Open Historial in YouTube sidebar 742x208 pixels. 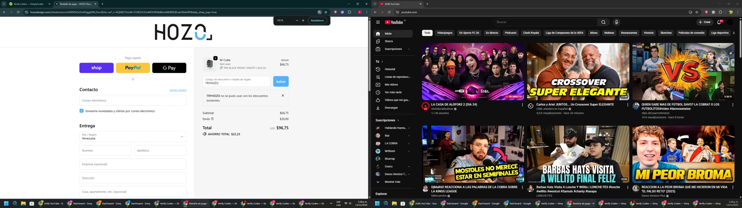393,69
